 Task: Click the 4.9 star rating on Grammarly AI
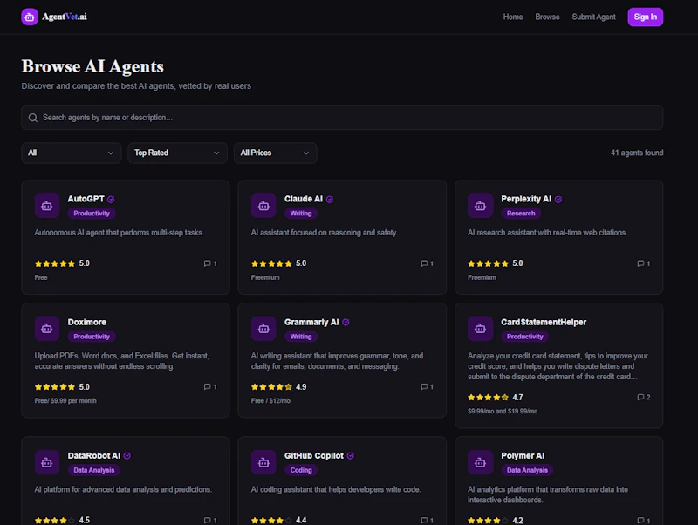(278, 386)
